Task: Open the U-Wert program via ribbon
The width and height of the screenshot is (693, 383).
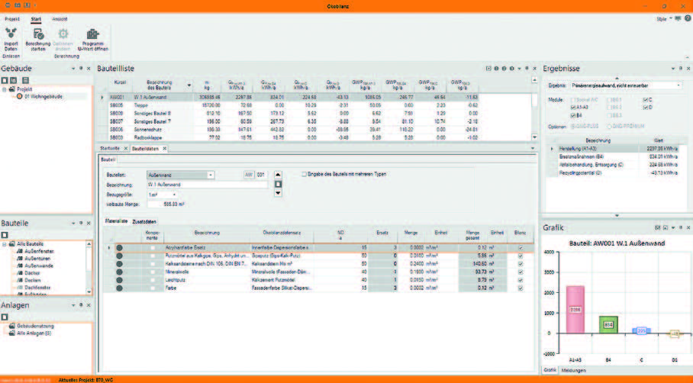Action: (92, 40)
